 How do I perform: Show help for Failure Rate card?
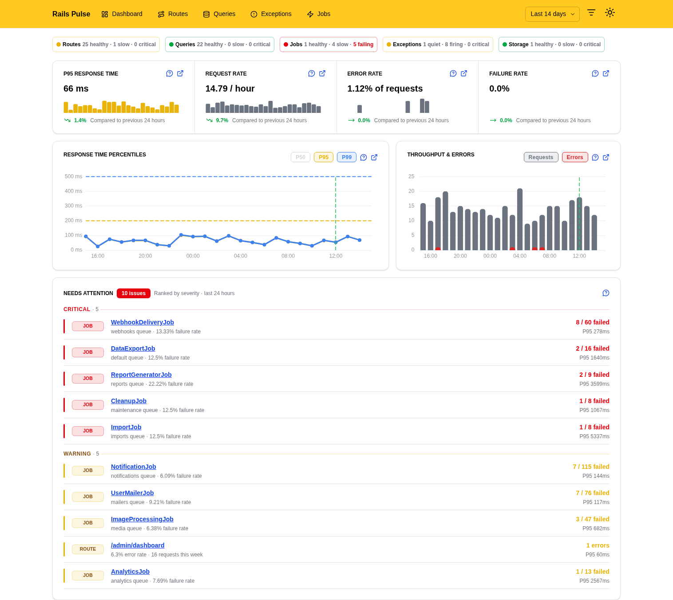click(x=595, y=73)
